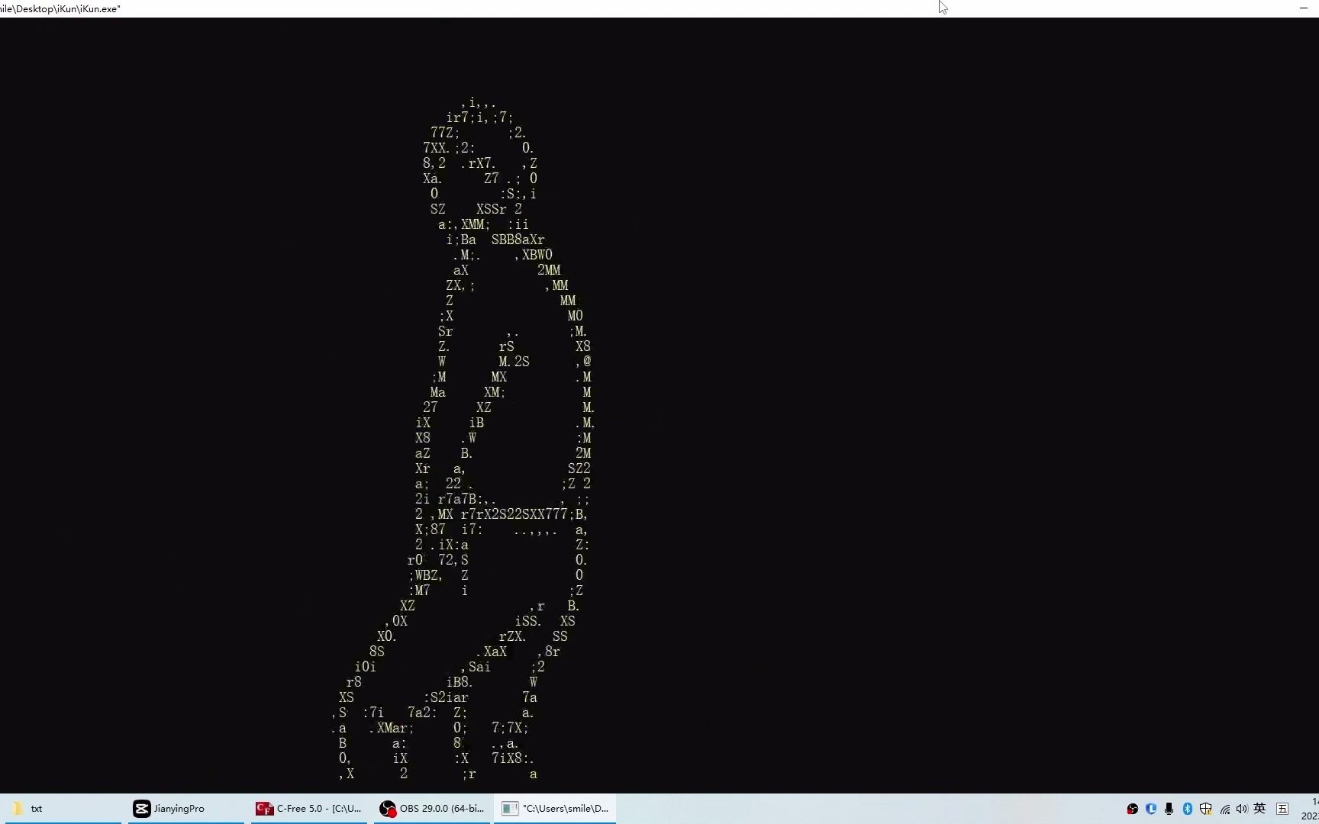Minimize the iKun.exe console window
This screenshot has width=1319, height=824.
(x=1303, y=8)
